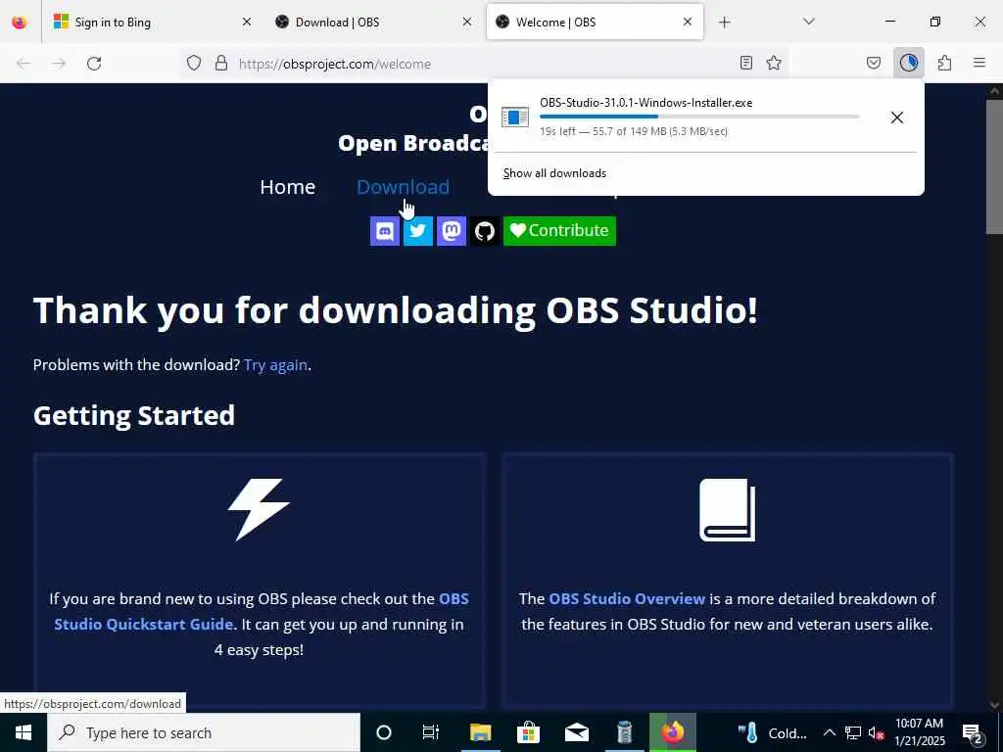Click the muted volume tray icon
This screenshot has width=1003, height=752.
click(876, 732)
